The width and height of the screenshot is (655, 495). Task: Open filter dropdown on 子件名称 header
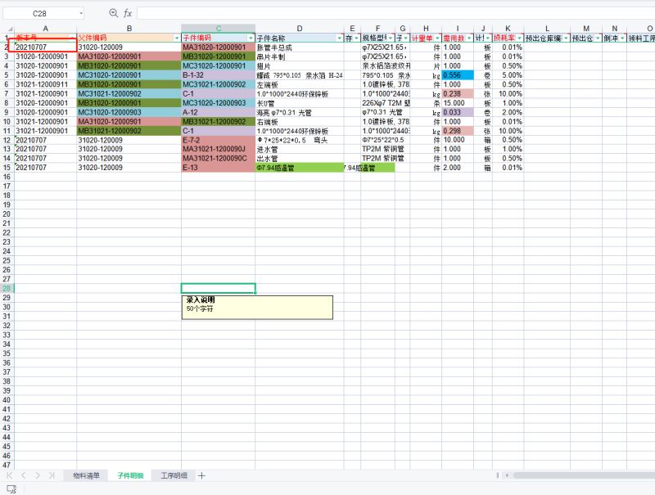point(339,38)
